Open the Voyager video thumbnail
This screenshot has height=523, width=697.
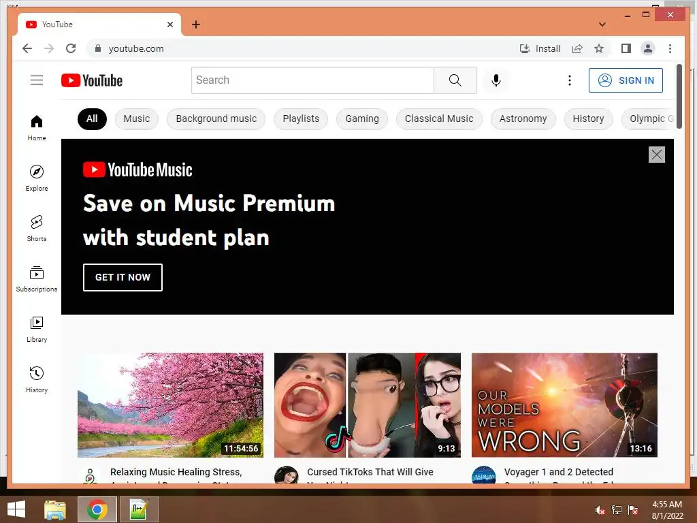click(x=564, y=405)
